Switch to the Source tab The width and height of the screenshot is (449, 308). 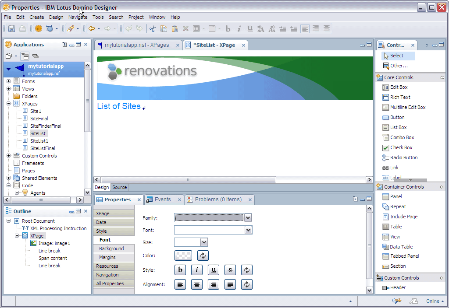(119, 187)
